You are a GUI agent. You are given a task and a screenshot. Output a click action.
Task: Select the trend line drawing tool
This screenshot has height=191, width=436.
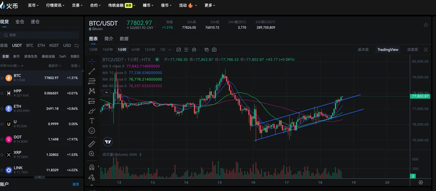pyautogui.click(x=92, y=71)
